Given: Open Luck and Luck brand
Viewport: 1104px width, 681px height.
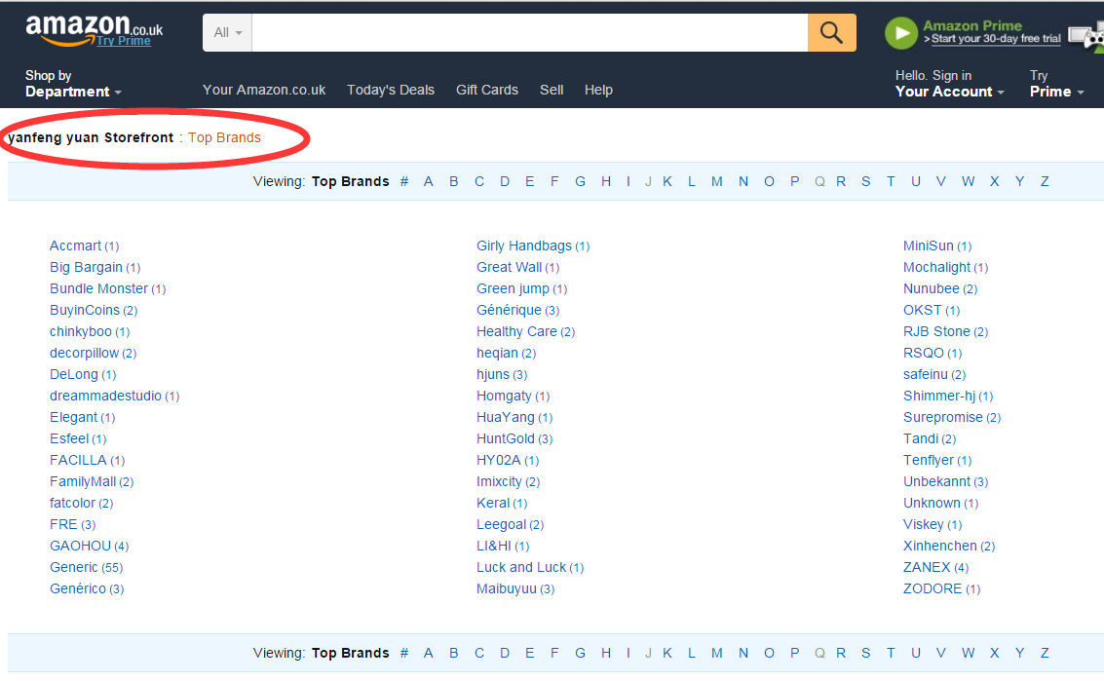Looking at the screenshot, I should [x=521, y=568].
